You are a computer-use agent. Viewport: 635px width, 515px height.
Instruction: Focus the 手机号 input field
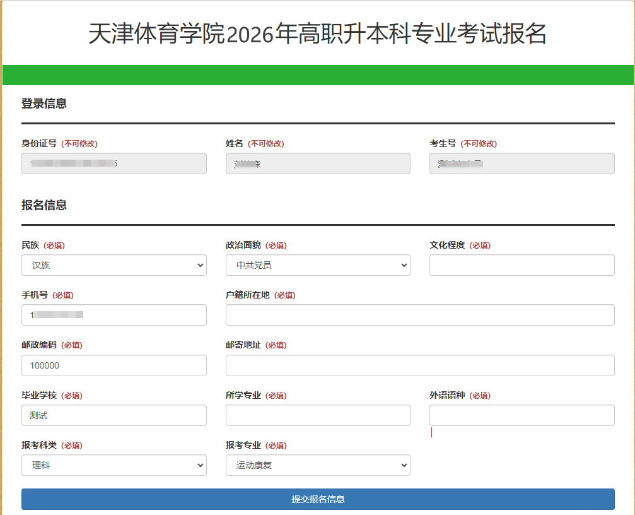pos(114,315)
